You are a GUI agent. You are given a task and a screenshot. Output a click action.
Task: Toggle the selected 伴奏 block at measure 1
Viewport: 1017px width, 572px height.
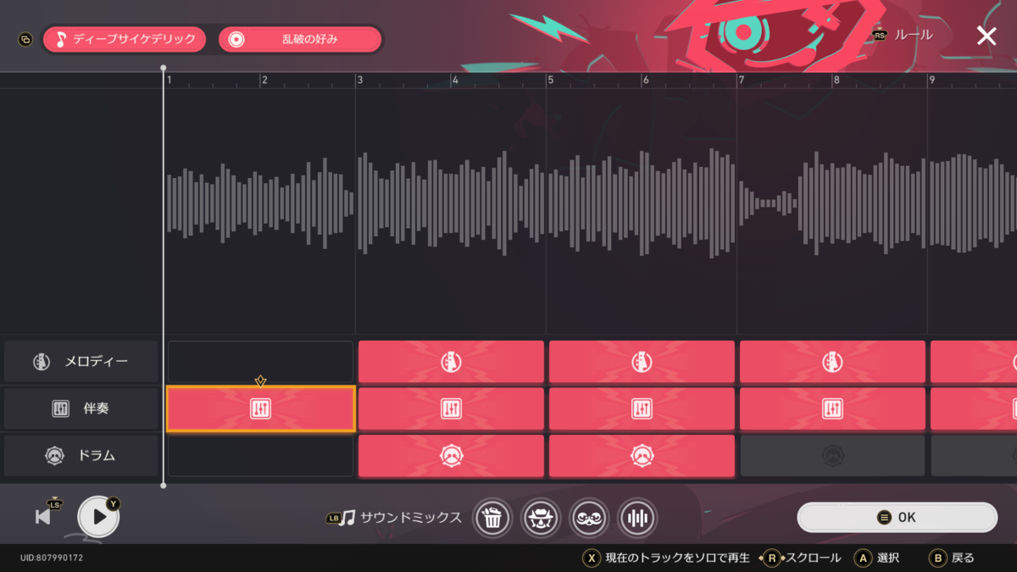pos(260,409)
